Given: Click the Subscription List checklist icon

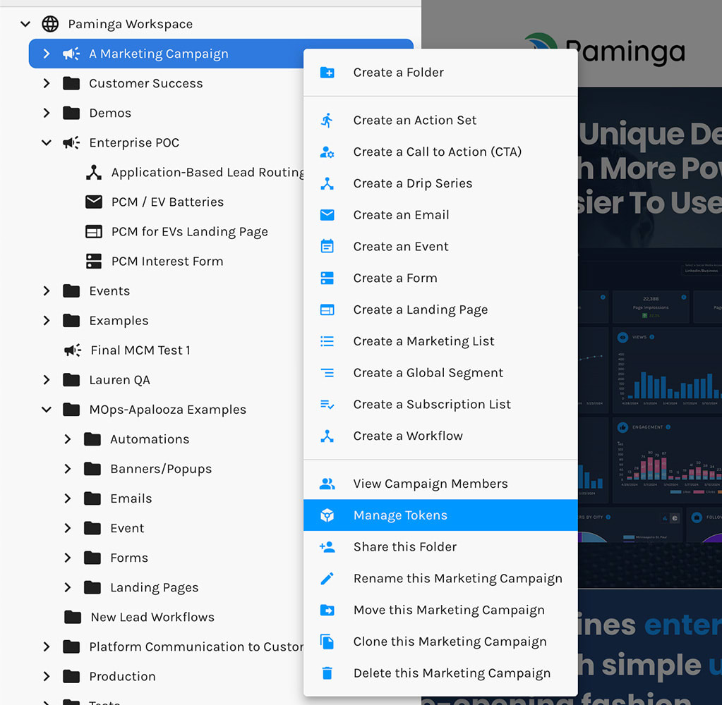Looking at the screenshot, I should [327, 405].
